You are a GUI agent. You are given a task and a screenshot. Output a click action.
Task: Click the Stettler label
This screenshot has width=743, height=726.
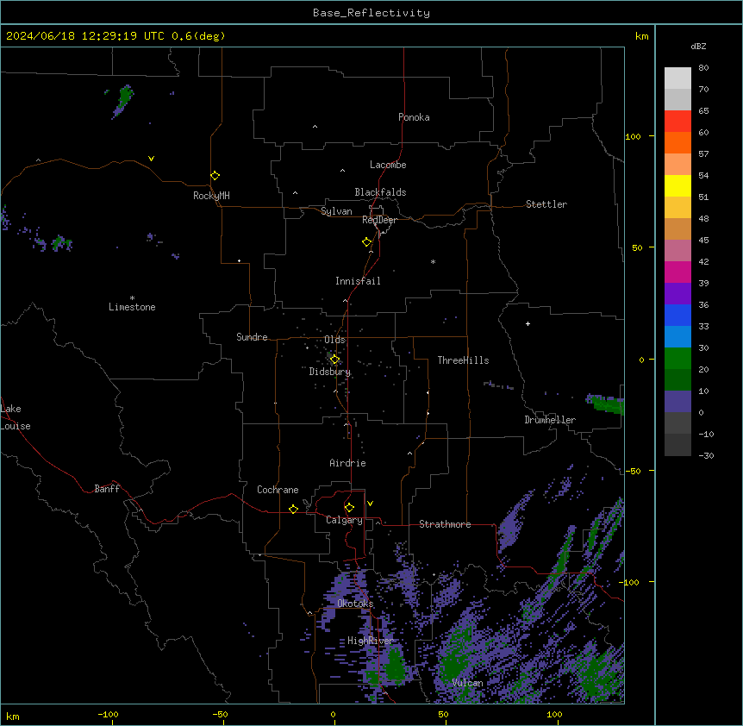pos(546,204)
